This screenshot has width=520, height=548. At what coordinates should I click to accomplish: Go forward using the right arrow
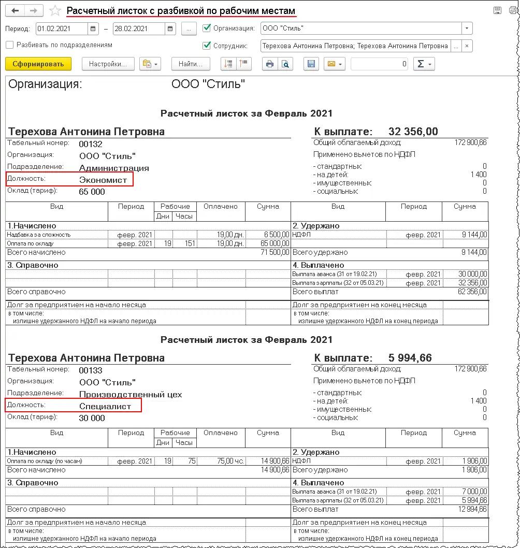coord(34,10)
